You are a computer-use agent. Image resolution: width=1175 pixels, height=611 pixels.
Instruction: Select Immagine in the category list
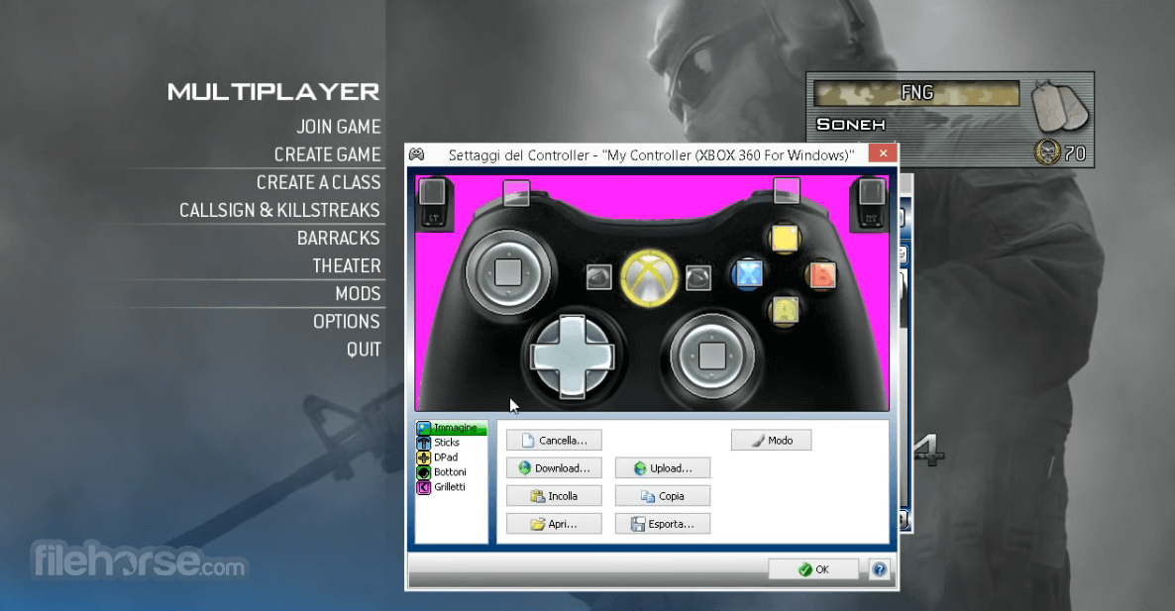[451, 428]
